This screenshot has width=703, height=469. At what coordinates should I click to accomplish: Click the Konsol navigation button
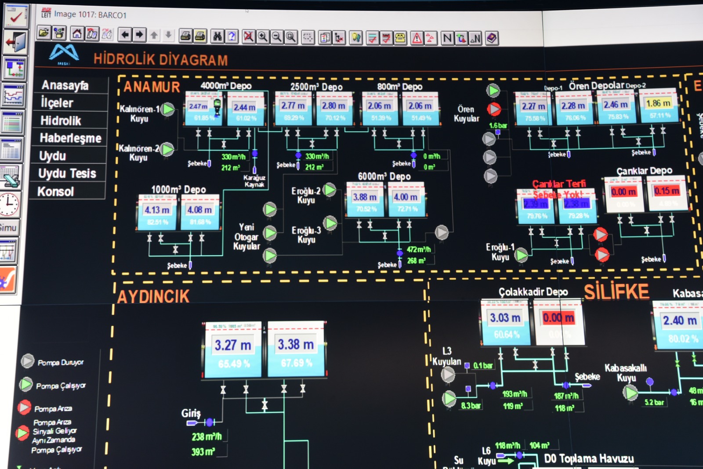click(56, 191)
